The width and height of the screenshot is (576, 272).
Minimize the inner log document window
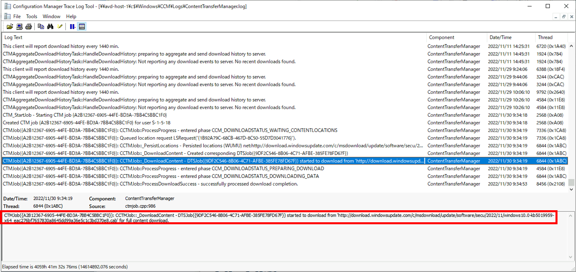click(556, 16)
